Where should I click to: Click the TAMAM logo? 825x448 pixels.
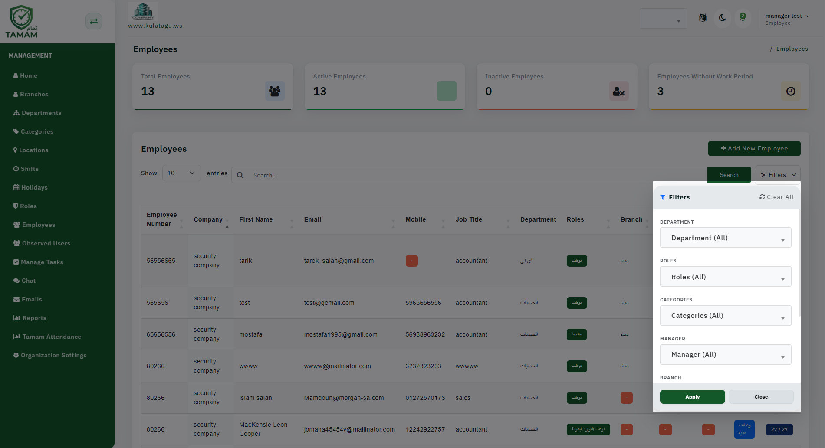(x=22, y=22)
